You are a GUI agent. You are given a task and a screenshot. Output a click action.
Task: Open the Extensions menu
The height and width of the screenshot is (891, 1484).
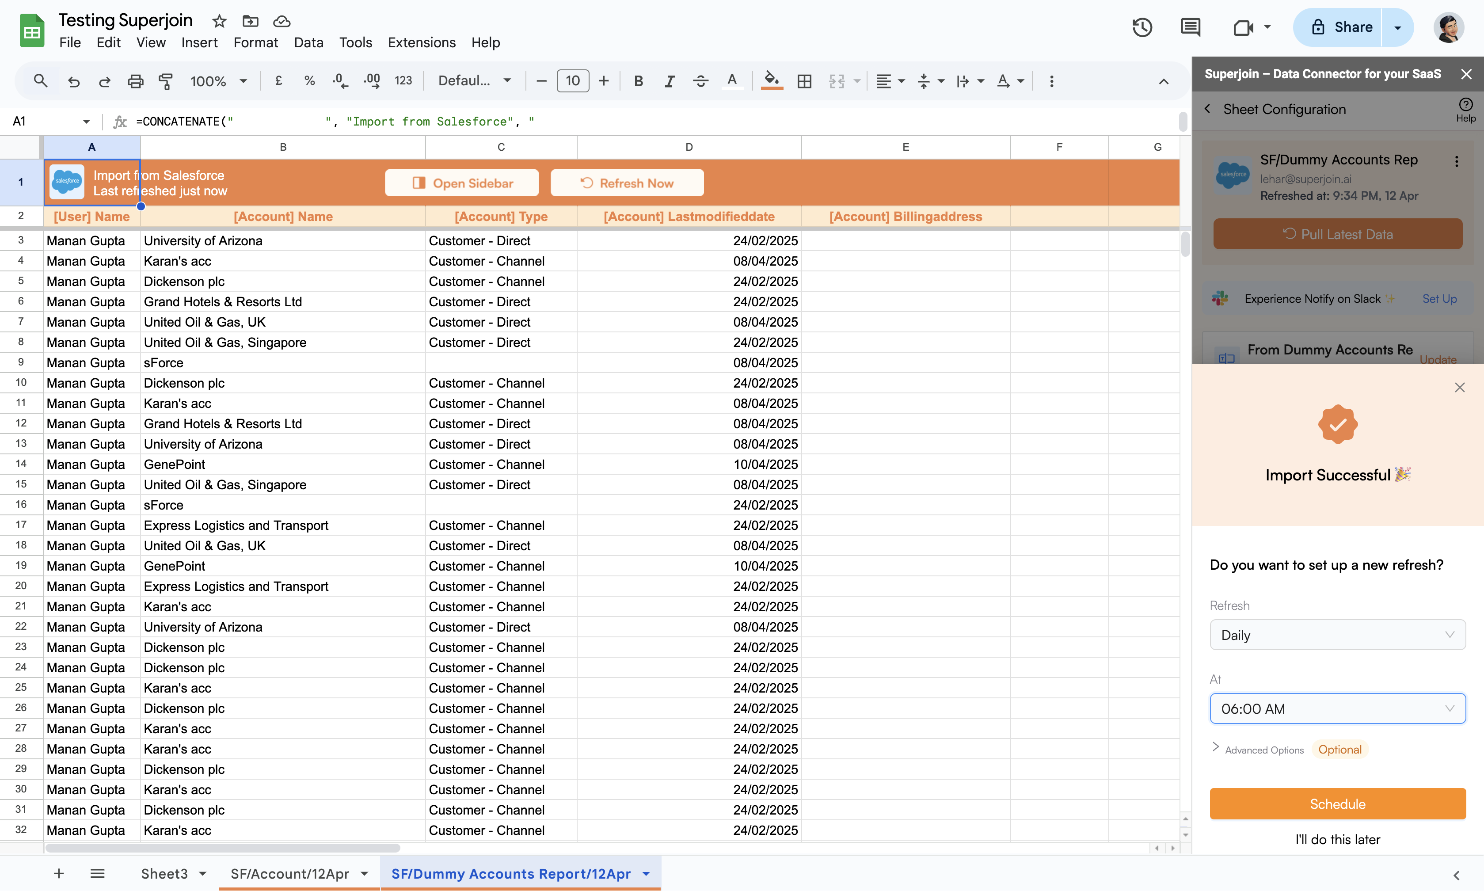point(422,42)
